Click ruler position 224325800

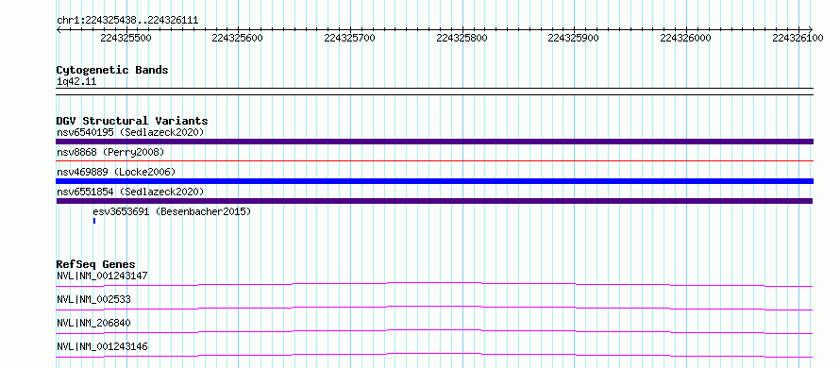tap(462, 38)
